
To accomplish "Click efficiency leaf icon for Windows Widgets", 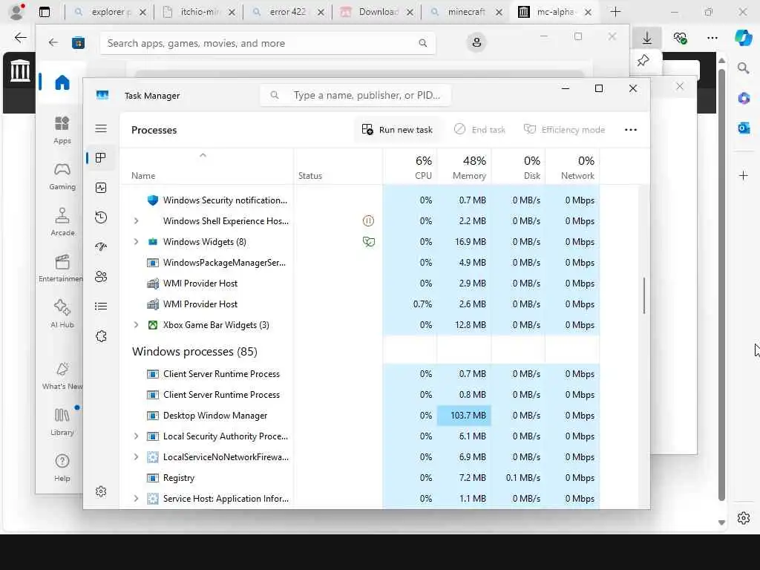I will click(x=368, y=242).
